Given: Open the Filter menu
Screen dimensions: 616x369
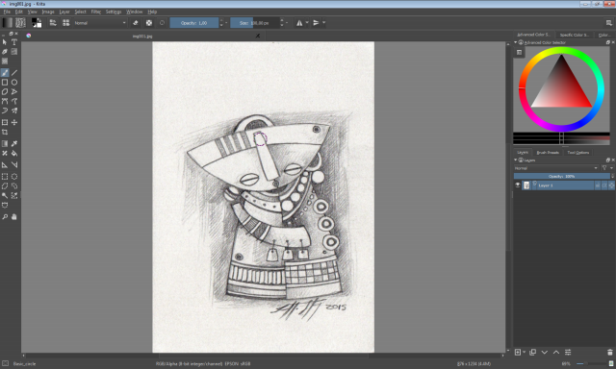Looking at the screenshot, I should [x=96, y=12].
